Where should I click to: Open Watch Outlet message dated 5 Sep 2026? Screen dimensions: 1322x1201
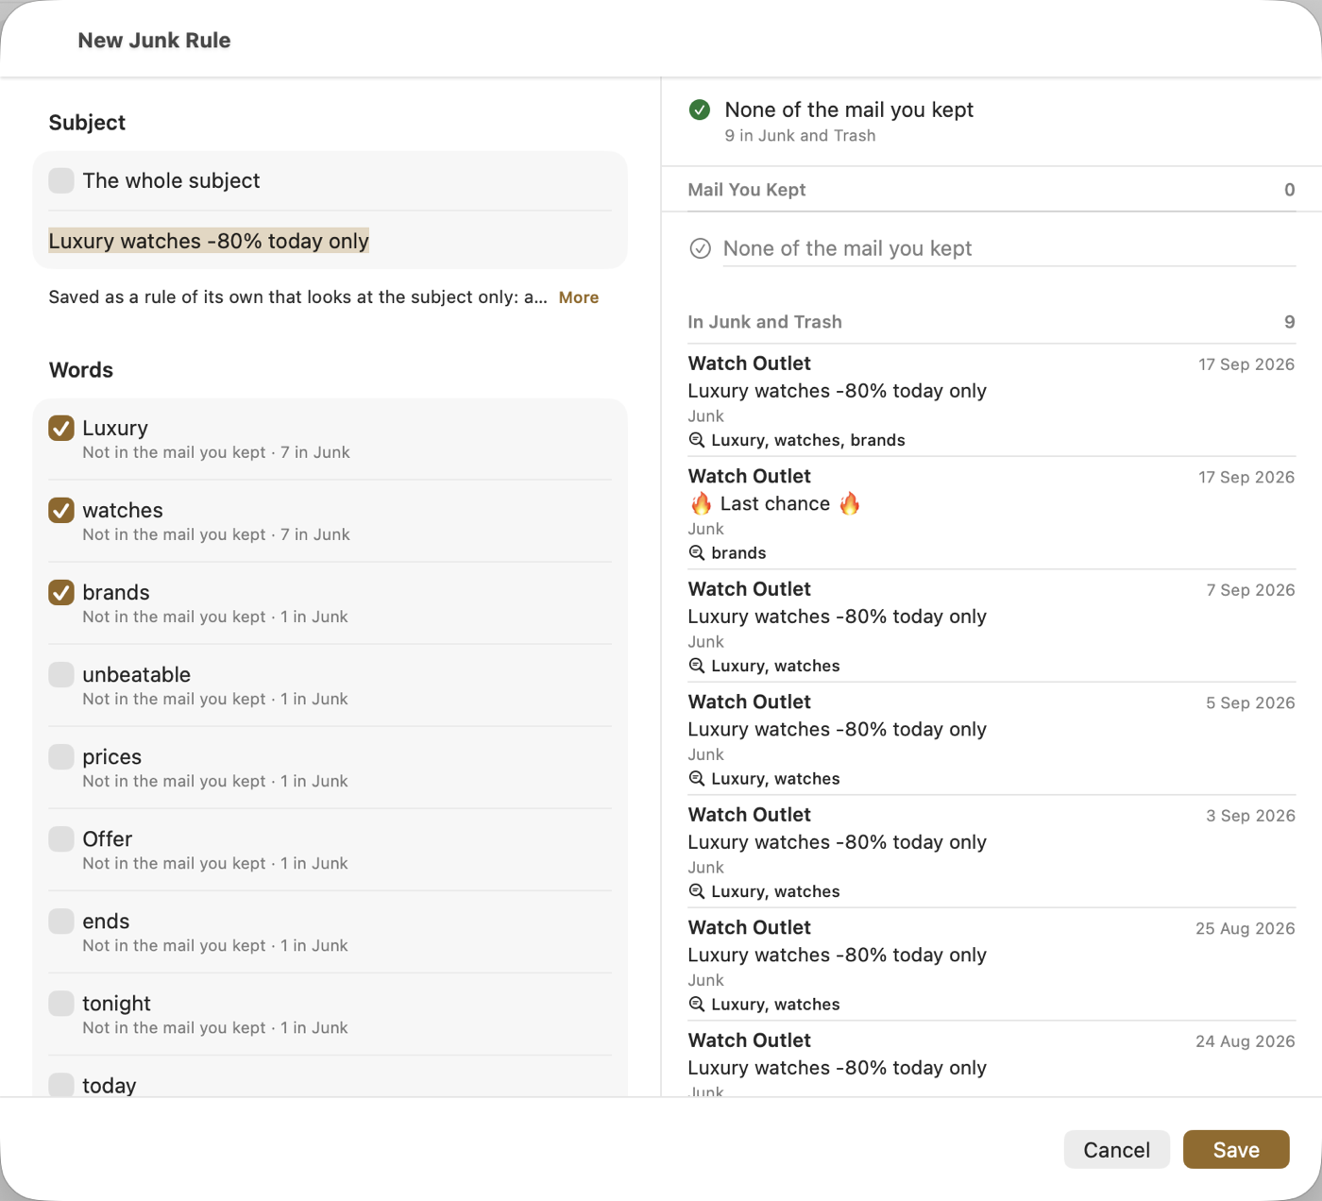991,738
